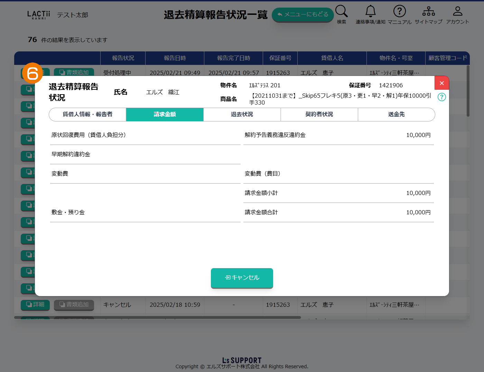The width and height of the screenshot is (484, 372).
Task: Click 書類追加 button in the top row
Action: tap(74, 72)
